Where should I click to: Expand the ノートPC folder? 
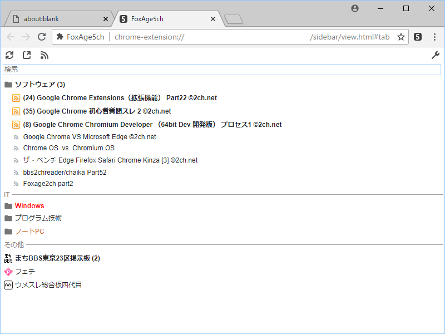tap(29, 232)
